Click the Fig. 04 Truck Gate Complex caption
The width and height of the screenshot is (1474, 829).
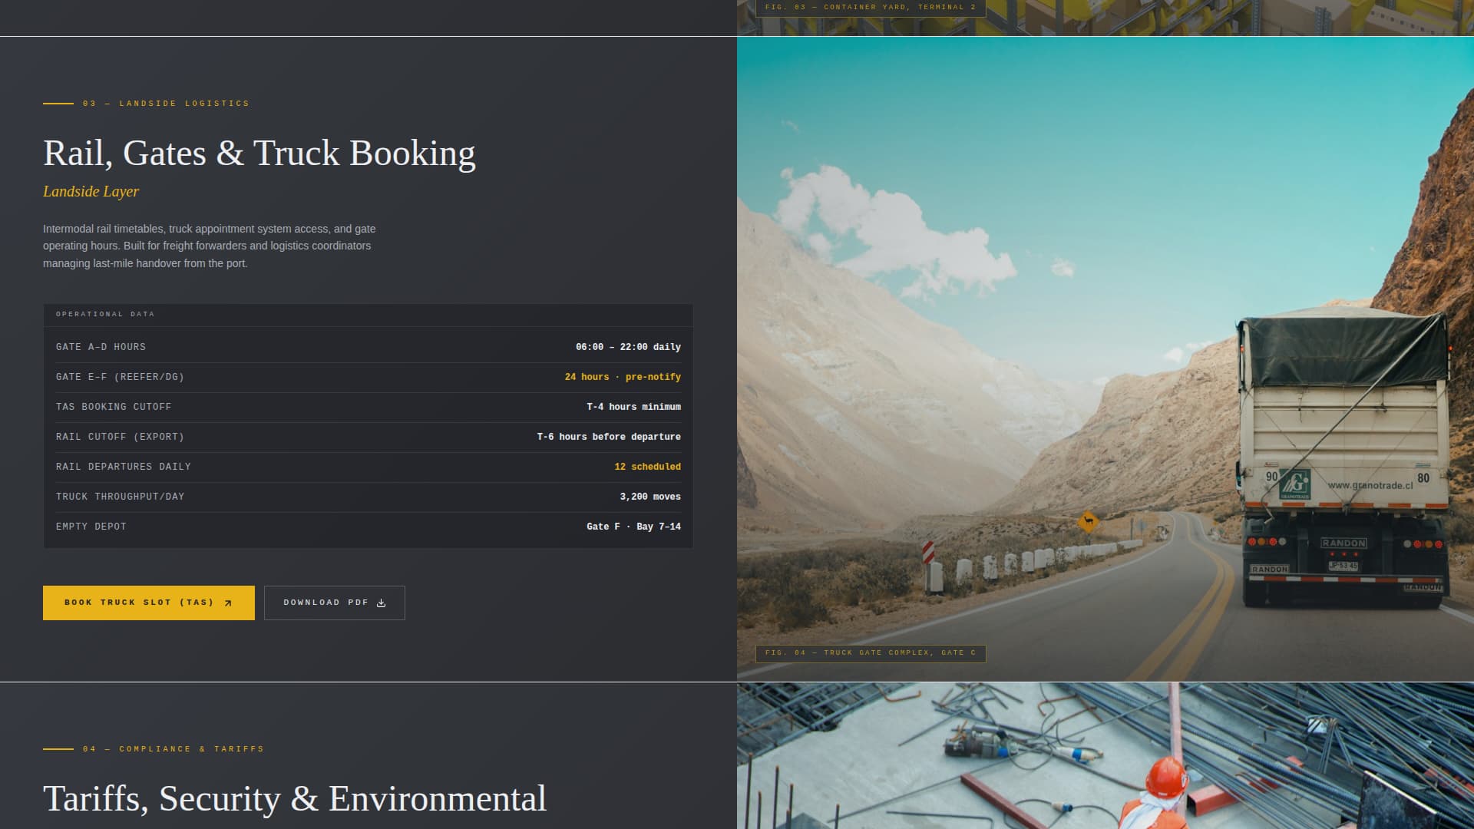870,653
